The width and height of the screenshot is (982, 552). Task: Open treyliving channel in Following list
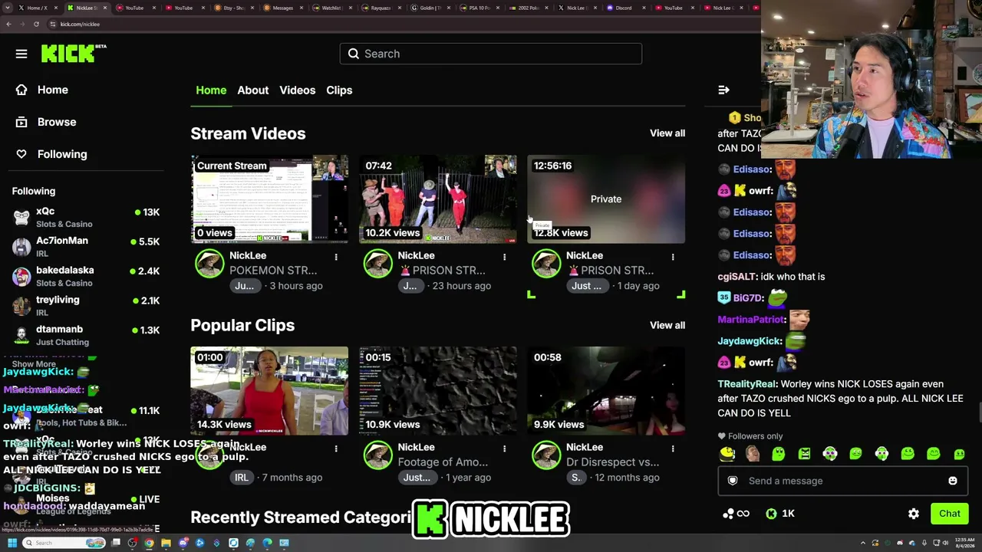tap(86, 305)
